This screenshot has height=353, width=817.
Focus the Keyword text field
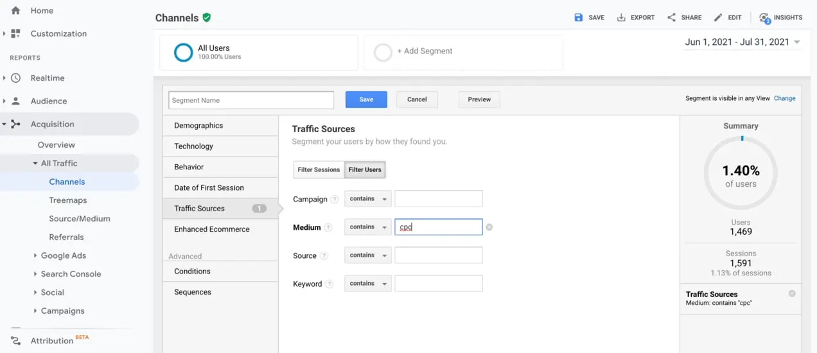tap(439, 284)
